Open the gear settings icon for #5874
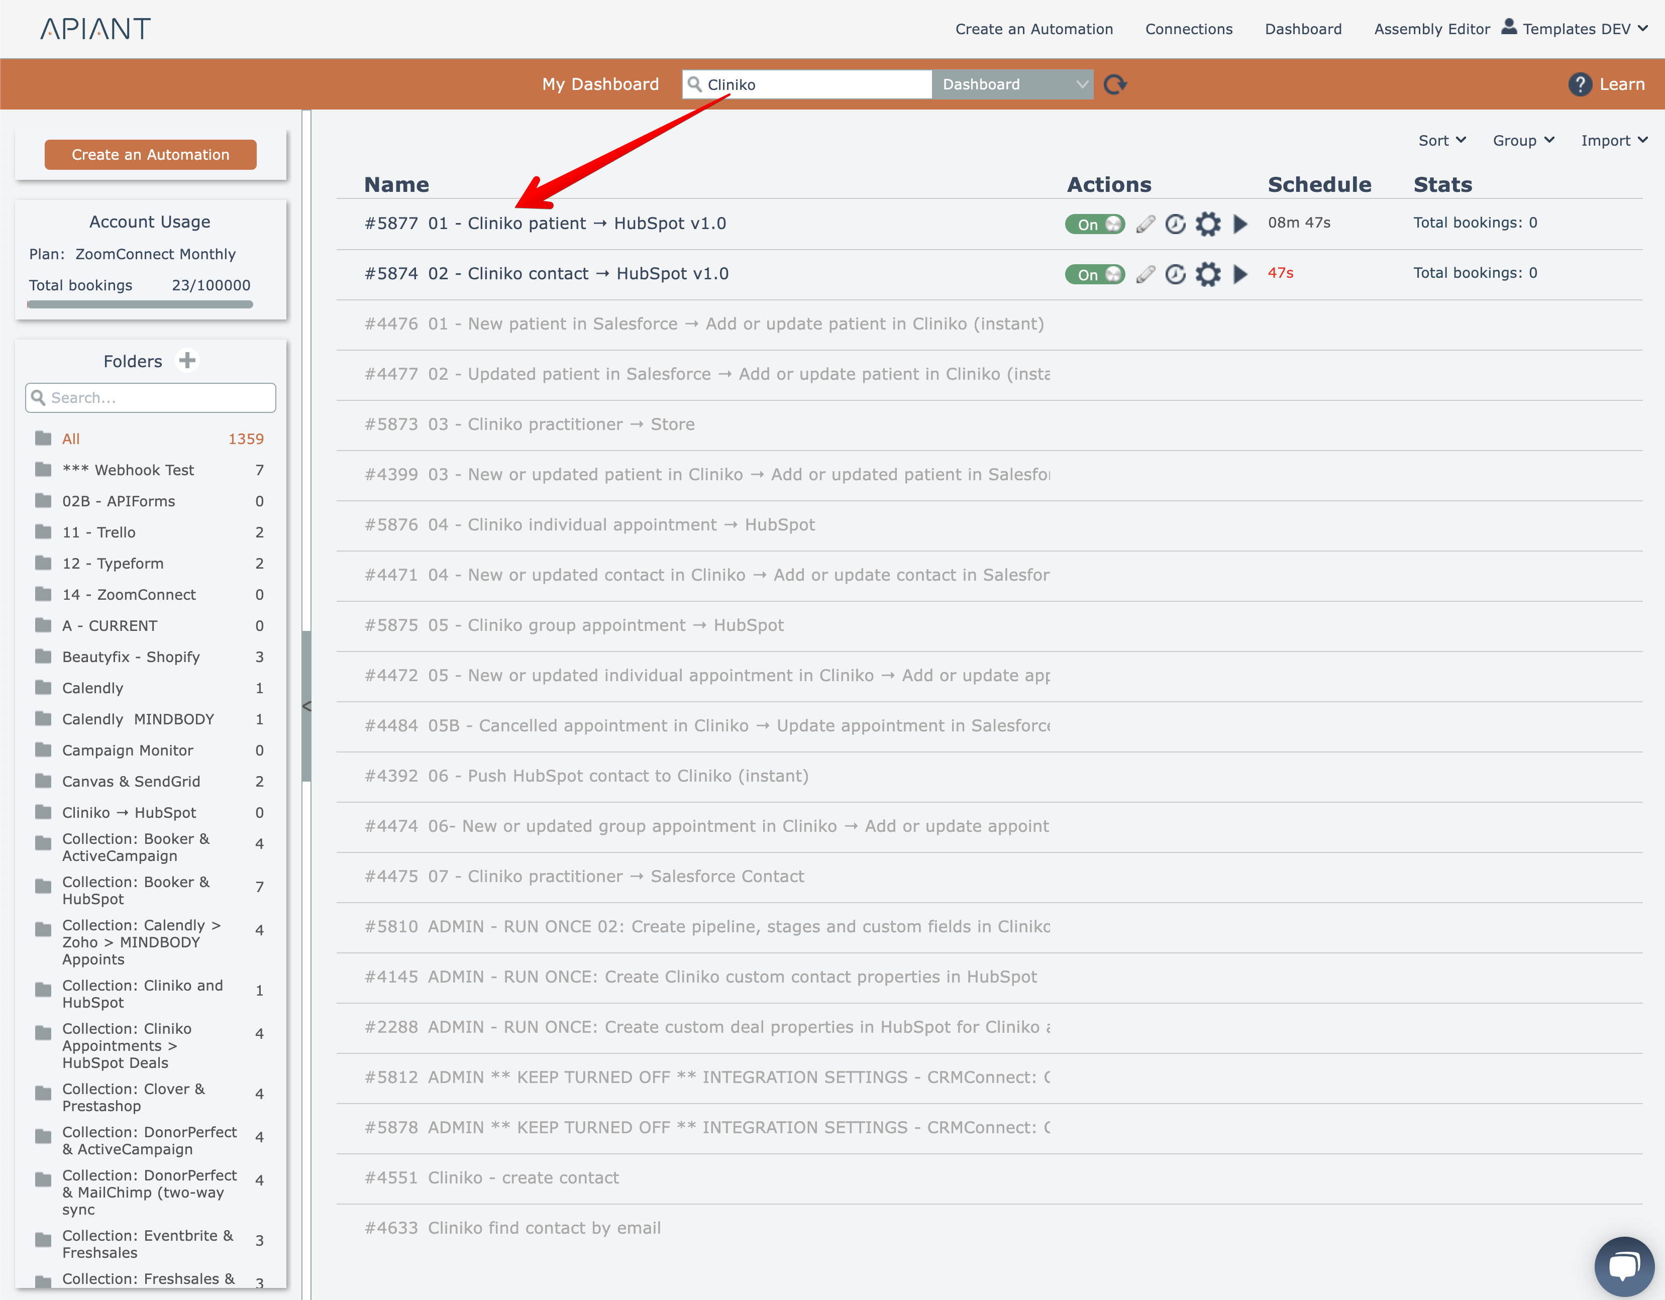The image size is (1665, 1300). point(1208,274)
